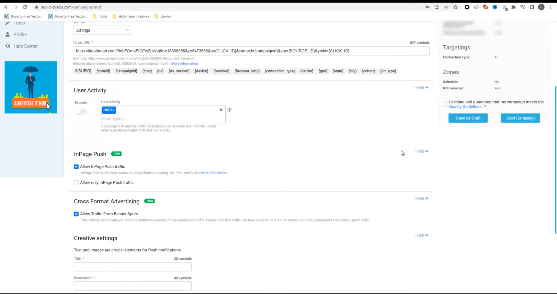
Task: Click the User Activity help question icon
Action: pos(229,110)
